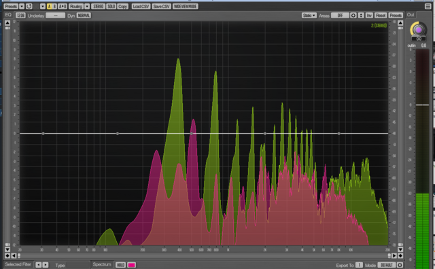Select the EQ node near 120 Hz
This screenshot has height=269, width=435.
click(x=118, y=133)
